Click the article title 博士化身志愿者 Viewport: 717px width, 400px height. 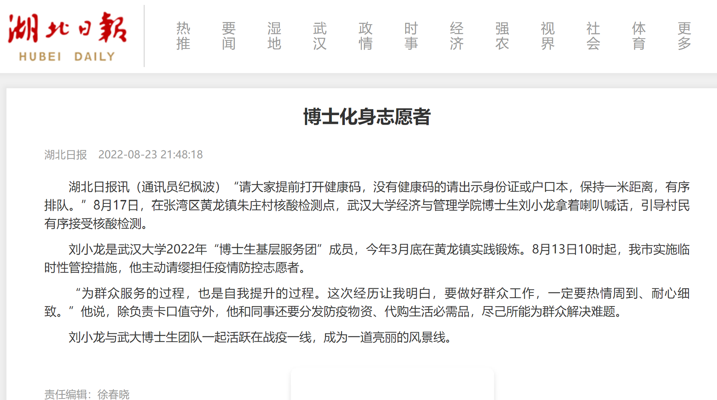click(x=367, y=117)
